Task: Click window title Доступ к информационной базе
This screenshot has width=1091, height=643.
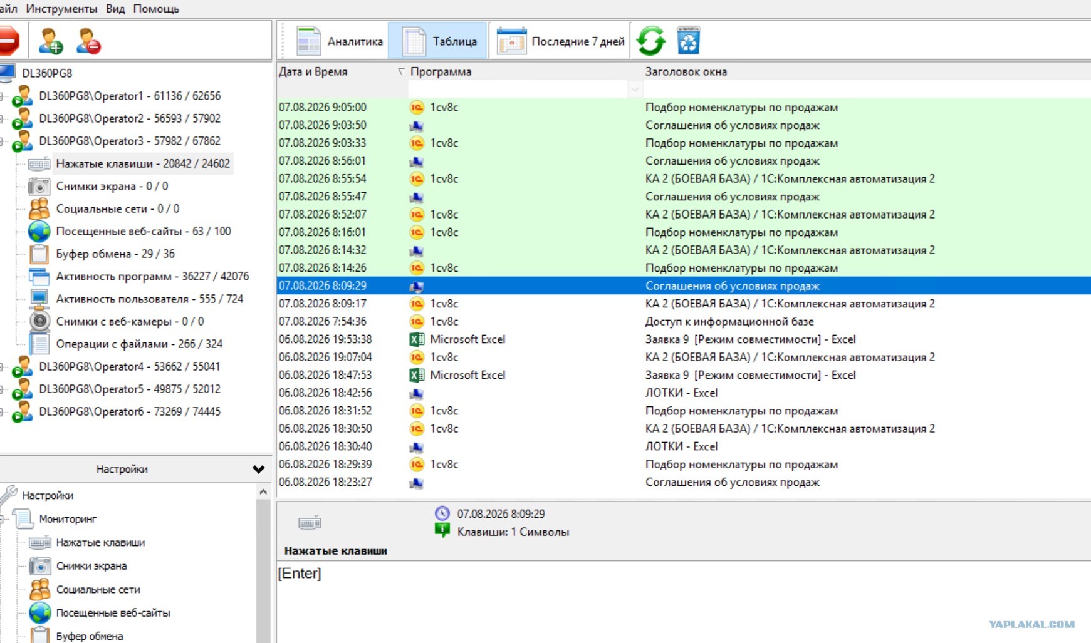Action: [729, 322]
